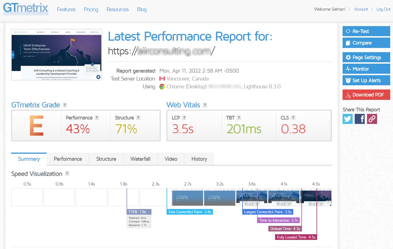Show the Speed Visualization help tooltip
The height and width of the screenshot is (249, 393).
coord(68,174)
